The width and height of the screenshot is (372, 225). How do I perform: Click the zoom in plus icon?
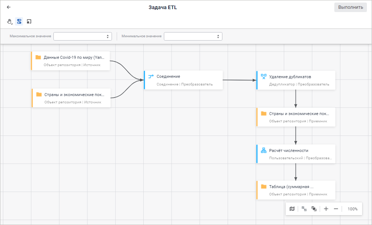point(326,209)
